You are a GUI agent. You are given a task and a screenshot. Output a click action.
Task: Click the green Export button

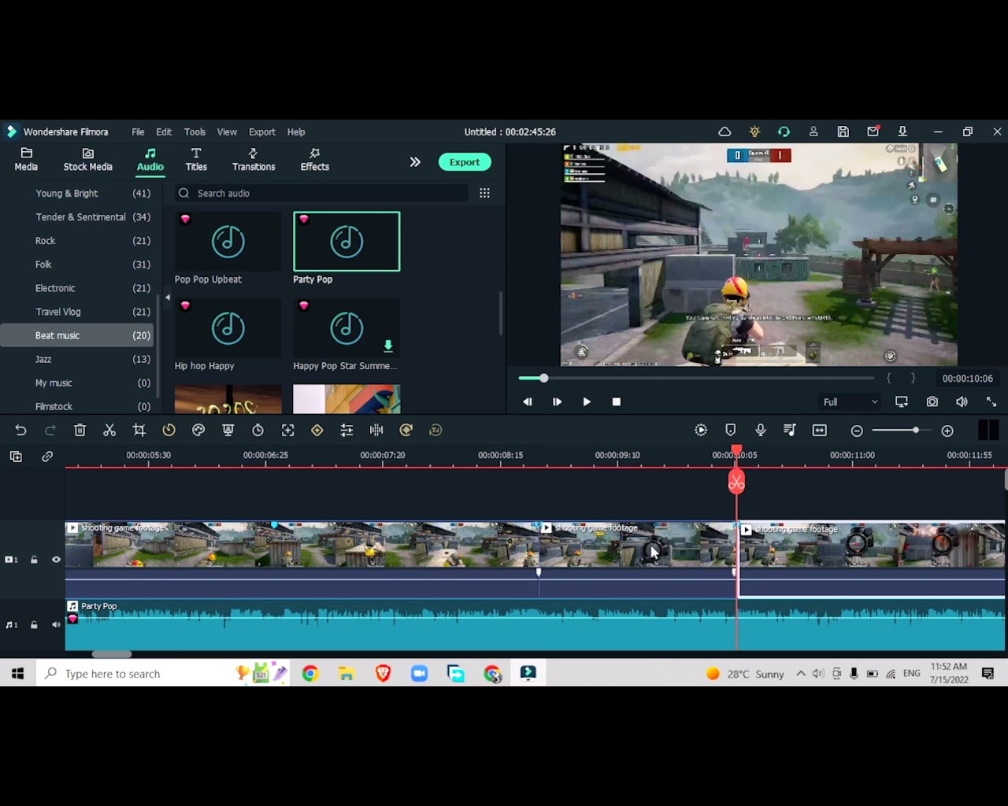click(465, 162)
